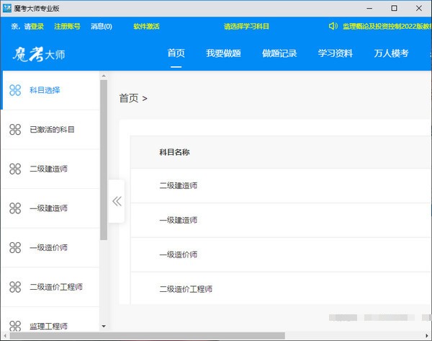The width and height of the screenshot is (432, 341).
Task: Click the 一级建造师 sidebar icon
Action: pyautogui.click(x=15, y=208)
